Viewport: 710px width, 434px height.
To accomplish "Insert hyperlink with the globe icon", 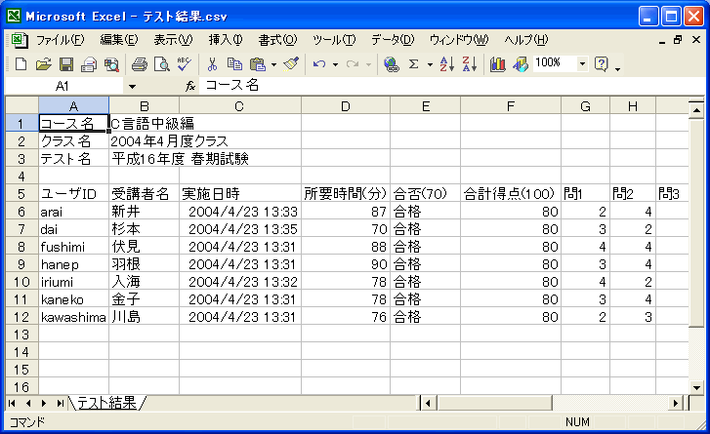I will 391,64.
